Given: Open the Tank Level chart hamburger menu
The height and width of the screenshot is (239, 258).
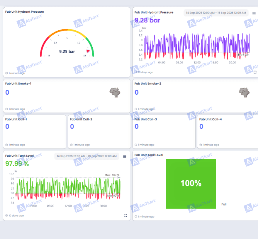Looking at the screenshot, I should pos(125,156).
